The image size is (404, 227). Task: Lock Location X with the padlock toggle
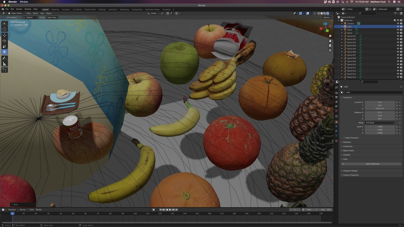397,102
